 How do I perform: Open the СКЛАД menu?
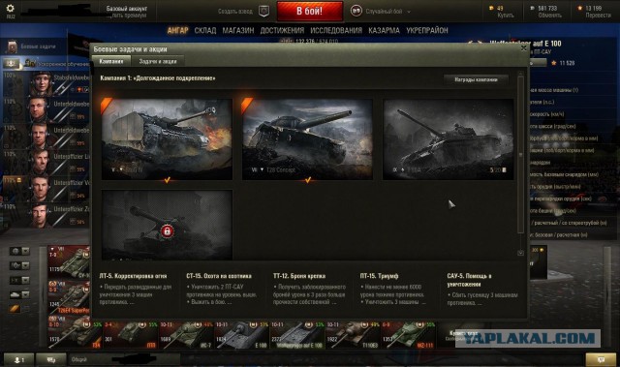205,30
